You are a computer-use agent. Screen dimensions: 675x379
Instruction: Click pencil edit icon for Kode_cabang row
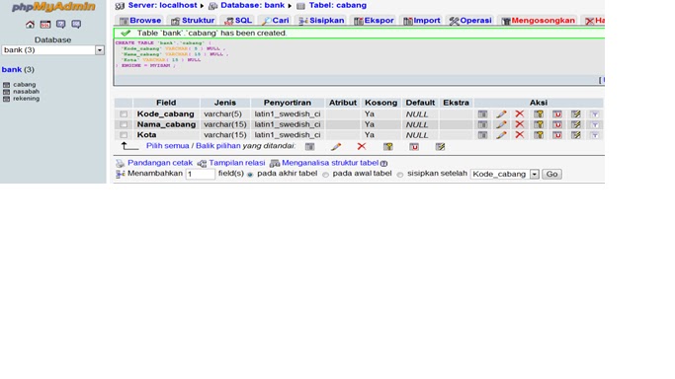click(501, 114)
